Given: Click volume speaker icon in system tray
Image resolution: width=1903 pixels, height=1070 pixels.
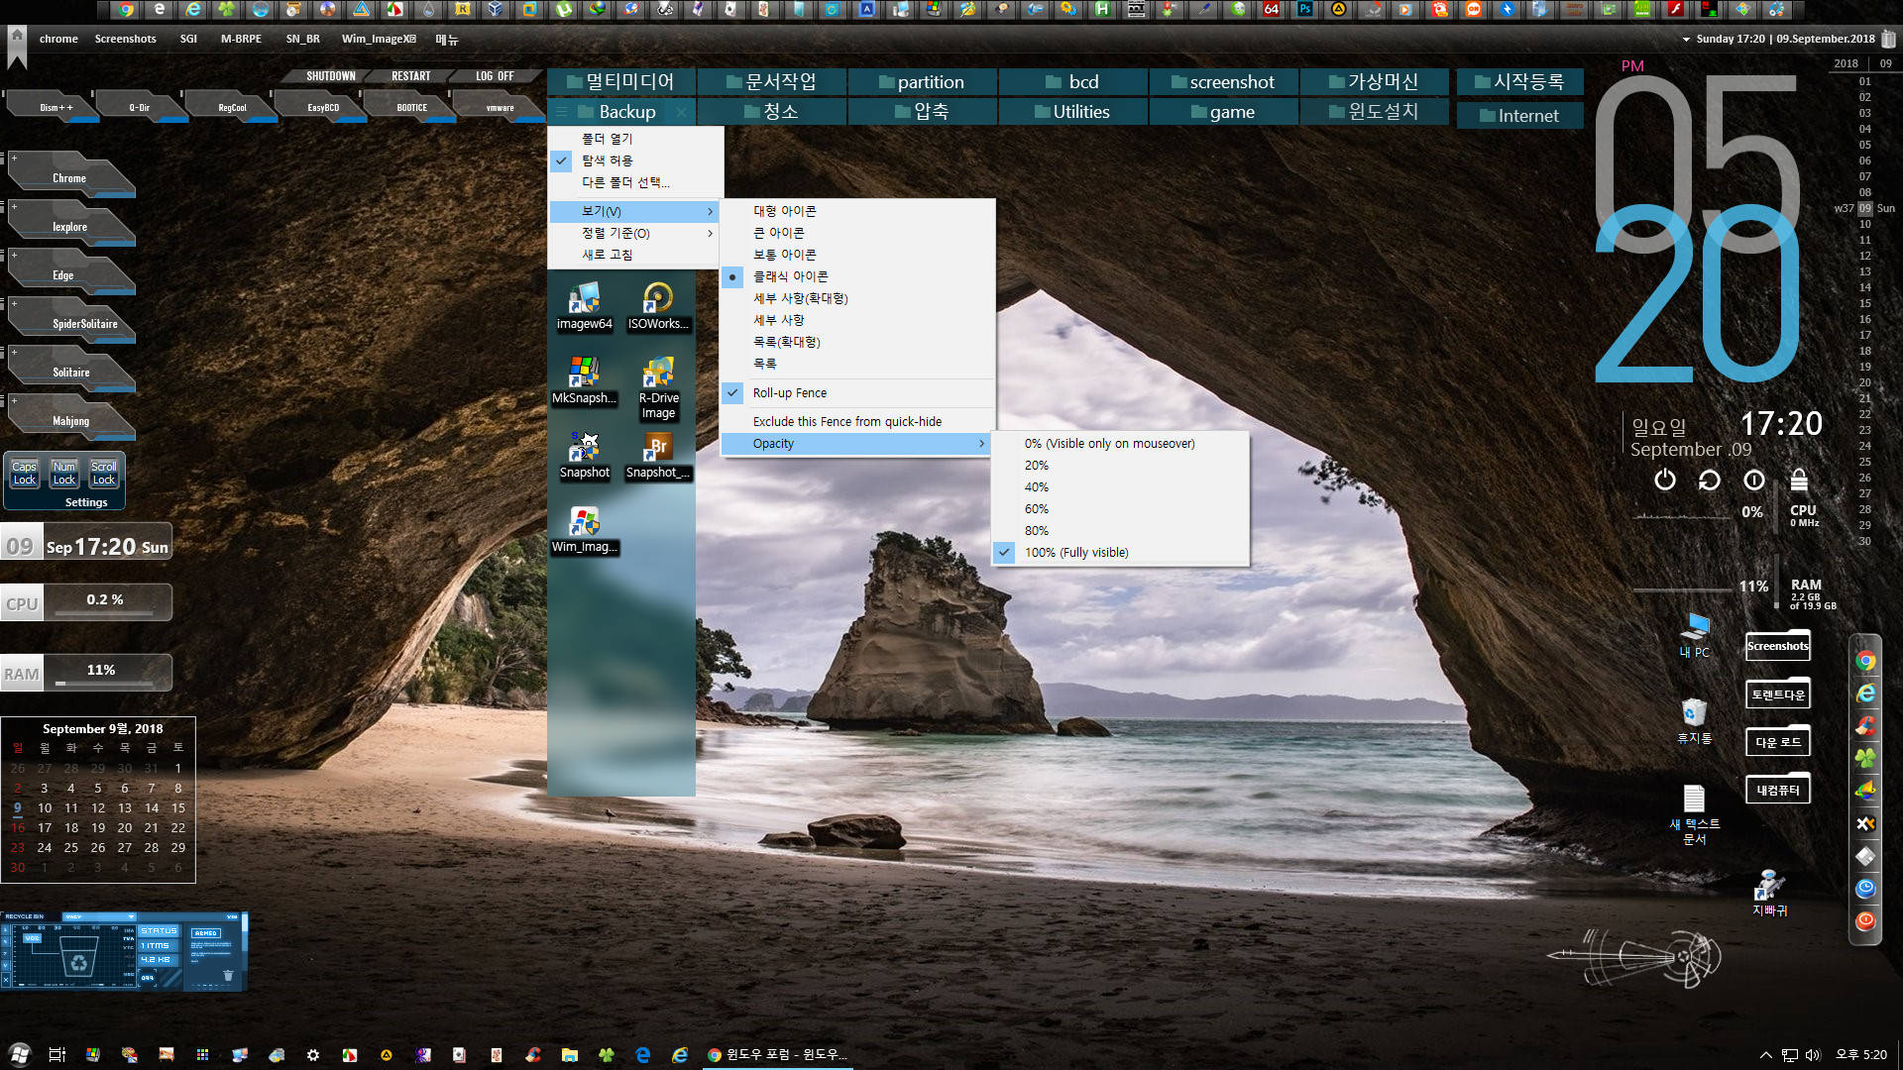Looking at the screenshot, I should point(1813,1055).
